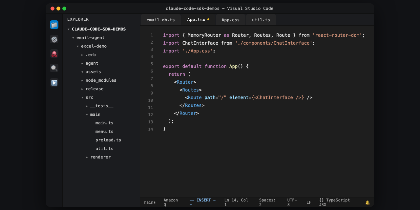Open Search using the magnifier icon
Screen dimensions: 420x210
[x=54, y=68]
